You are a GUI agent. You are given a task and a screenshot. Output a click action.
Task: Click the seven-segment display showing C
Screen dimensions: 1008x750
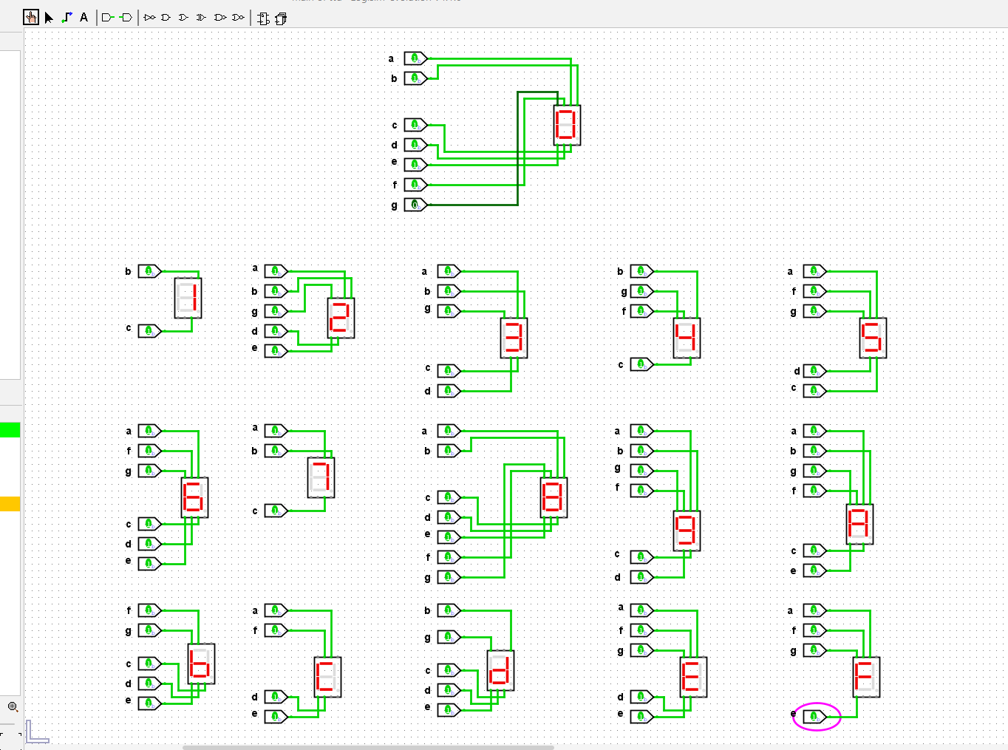pyautogui.click(x=327, y=677)
